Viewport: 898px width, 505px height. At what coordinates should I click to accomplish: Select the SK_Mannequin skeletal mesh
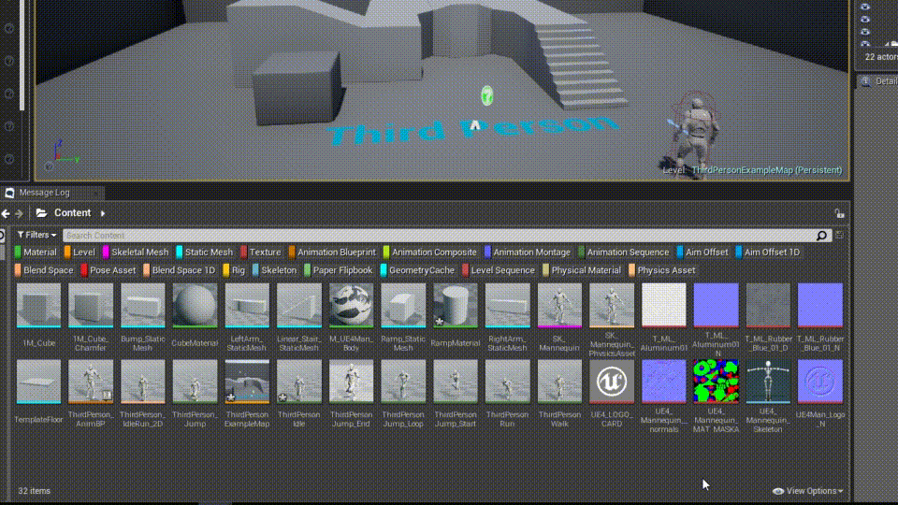559,317
